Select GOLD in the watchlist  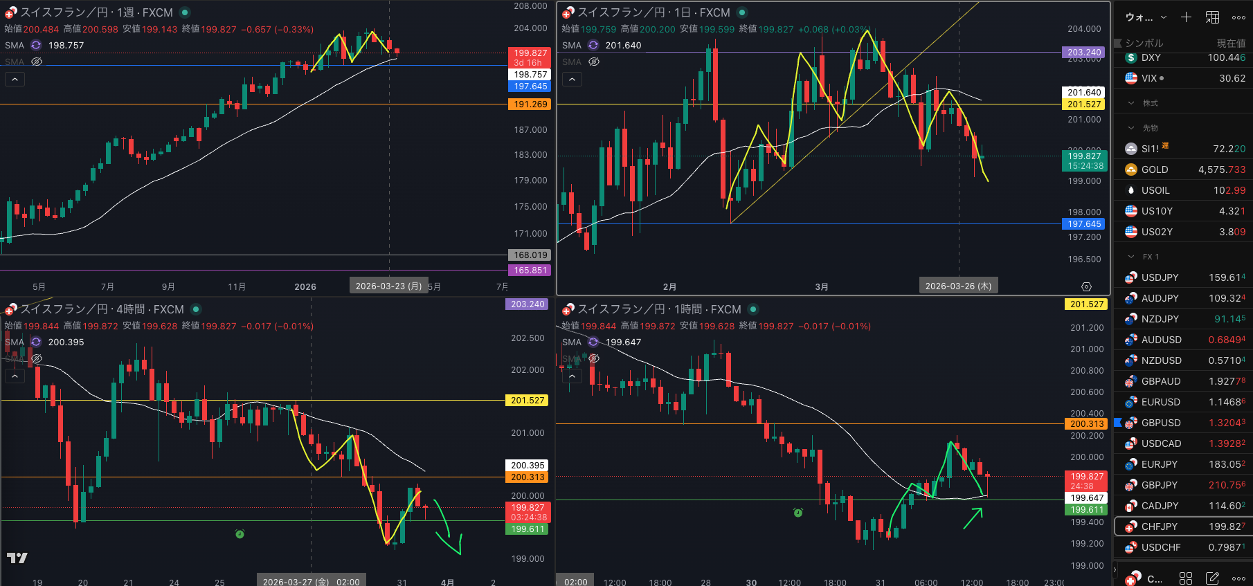pyautogui.click(x=1154, y=170)
